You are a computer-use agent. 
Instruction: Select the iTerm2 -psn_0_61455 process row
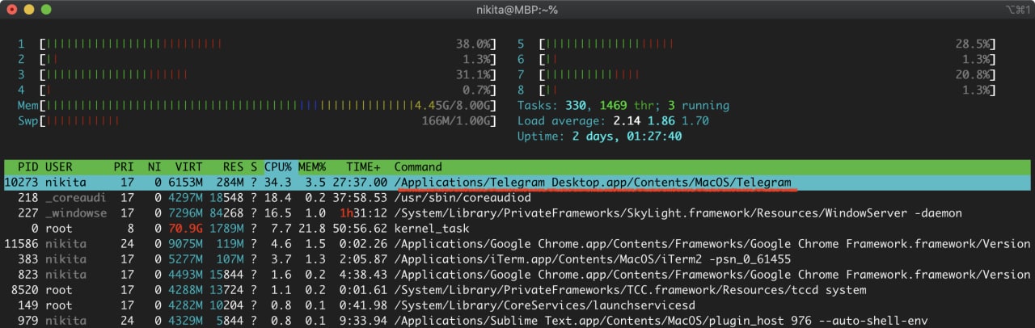[x=517, y=260]
